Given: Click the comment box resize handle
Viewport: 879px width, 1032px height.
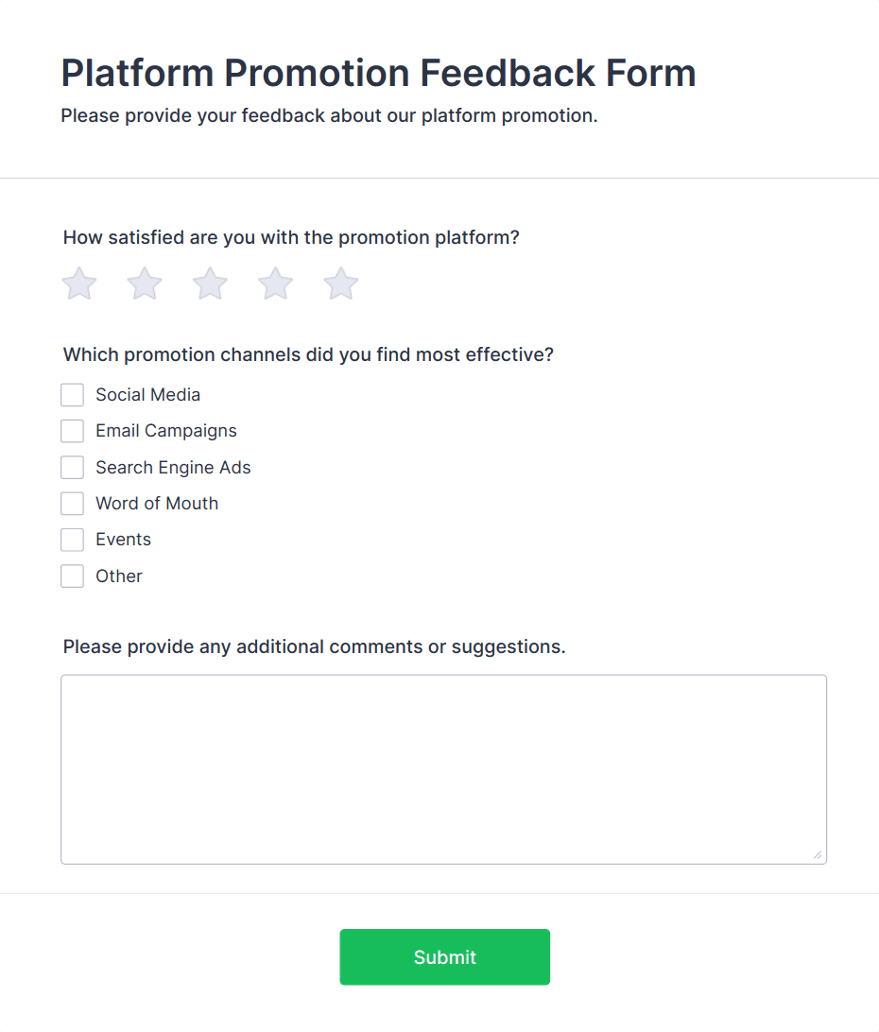Looking at the screenshot, I should (x=818, y=855).
